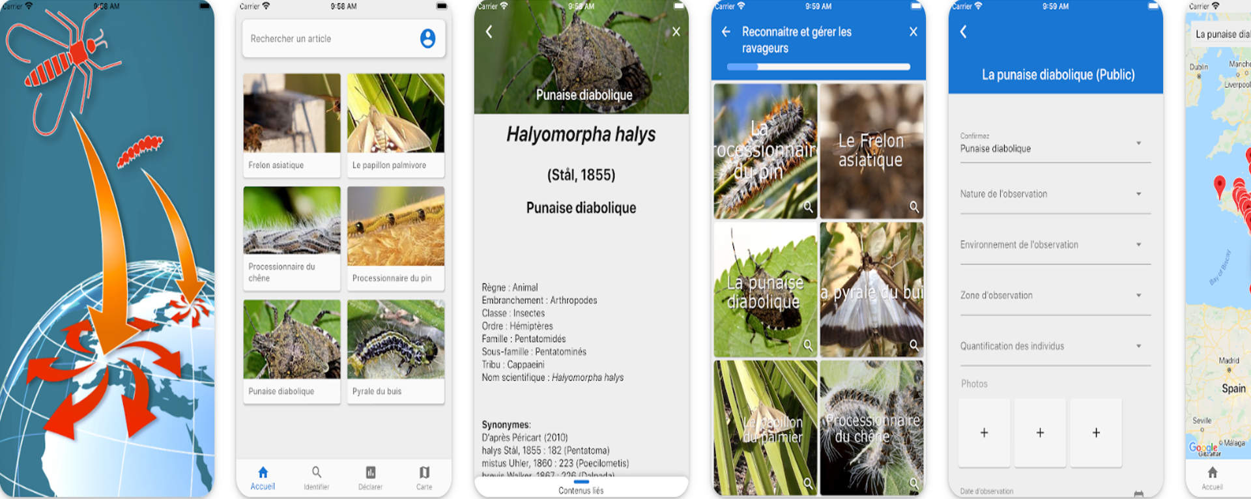This screenshot has height=499, width=1251.
Task: Go back from Punaise diabolique detail page
Action: [x=489, y=31]
